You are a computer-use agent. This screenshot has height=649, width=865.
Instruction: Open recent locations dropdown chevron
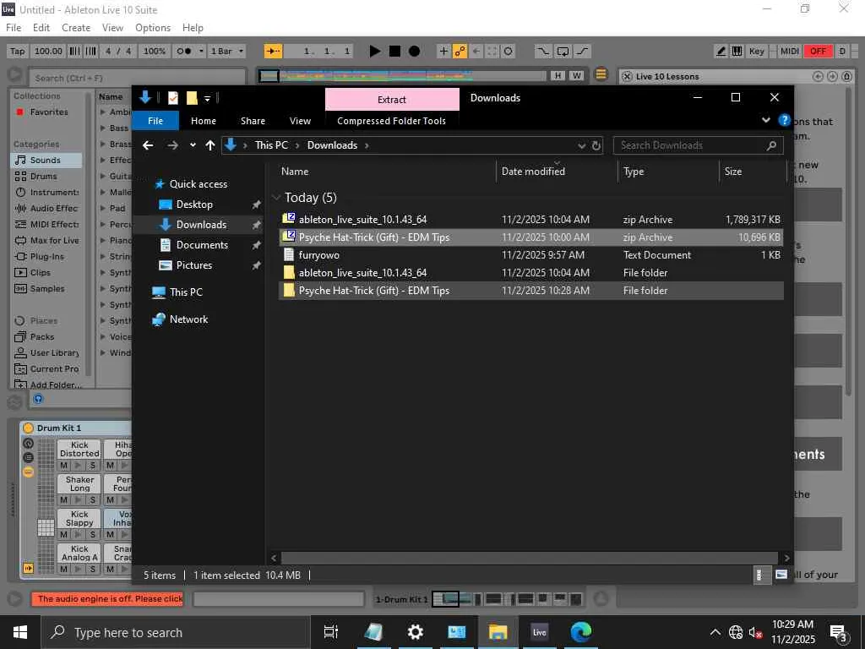click(193, 145)
